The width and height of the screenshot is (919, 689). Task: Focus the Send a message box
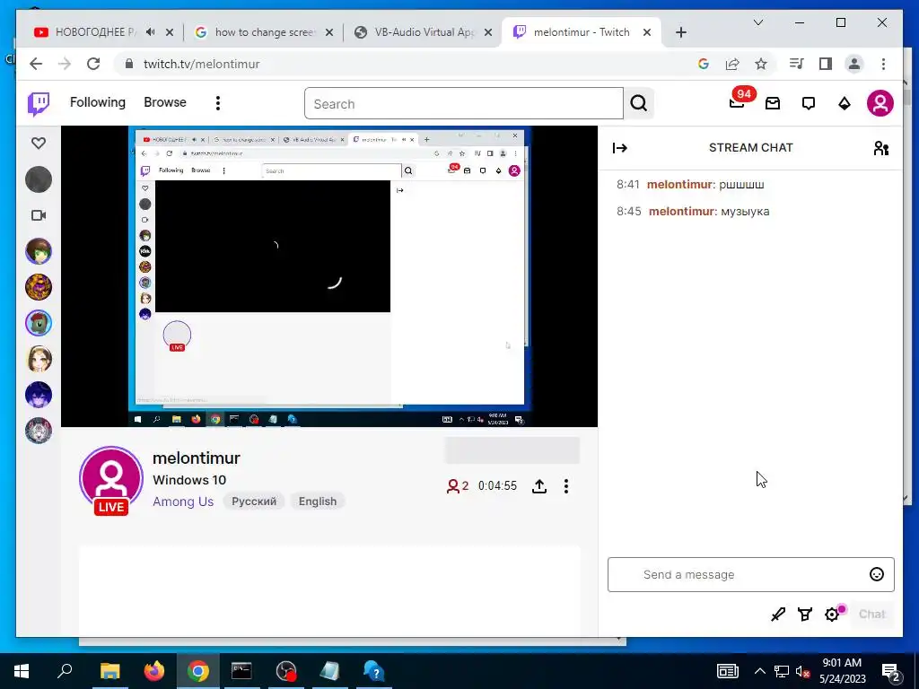coord(751,574)
